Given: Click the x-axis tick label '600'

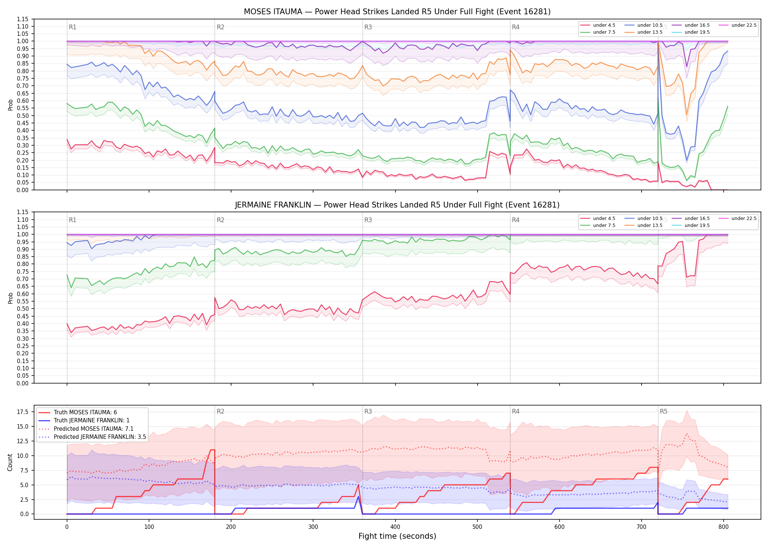Looking at the screenshot, I should (x=559, y=527).
